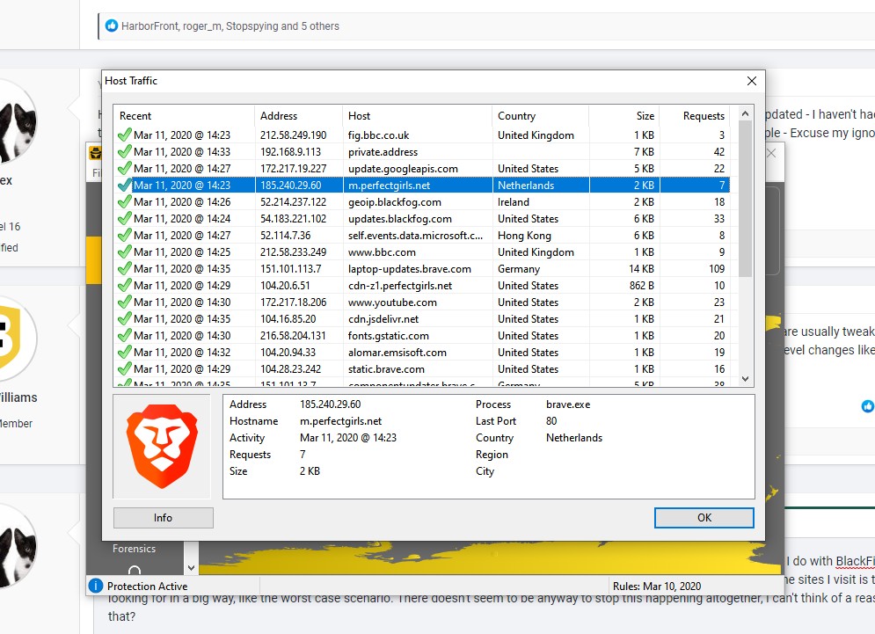Click the green checkmark for fig.bbc.co.uk
This screenshot has height=634, width=875.
[x=125, y=135]
